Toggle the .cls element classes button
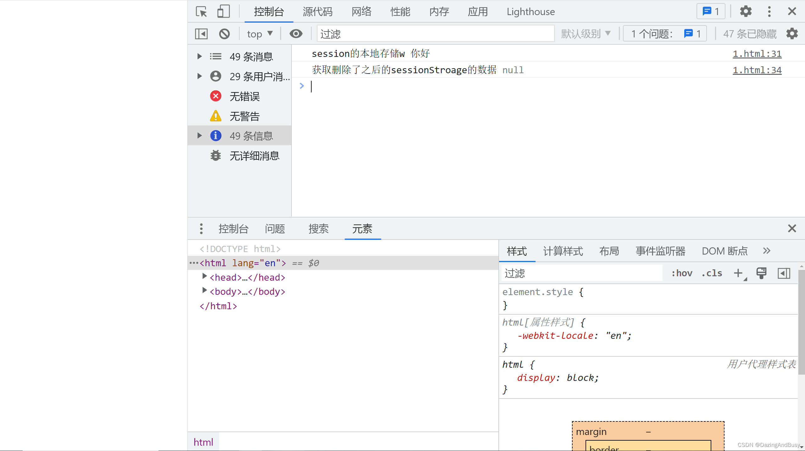The width and height of the screenshot is (805, 451). point(712,273)
